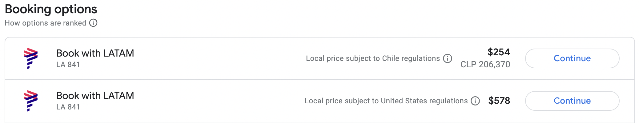Select 'Book with LATAM' title in US-price row
Screen dimensions: 639x123
95,96
